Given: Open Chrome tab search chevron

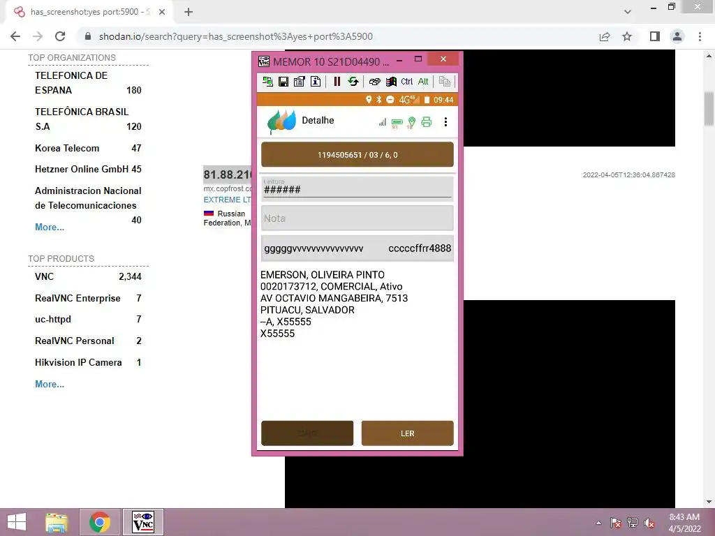Looking at the screenshot, I should pos(628,13).
